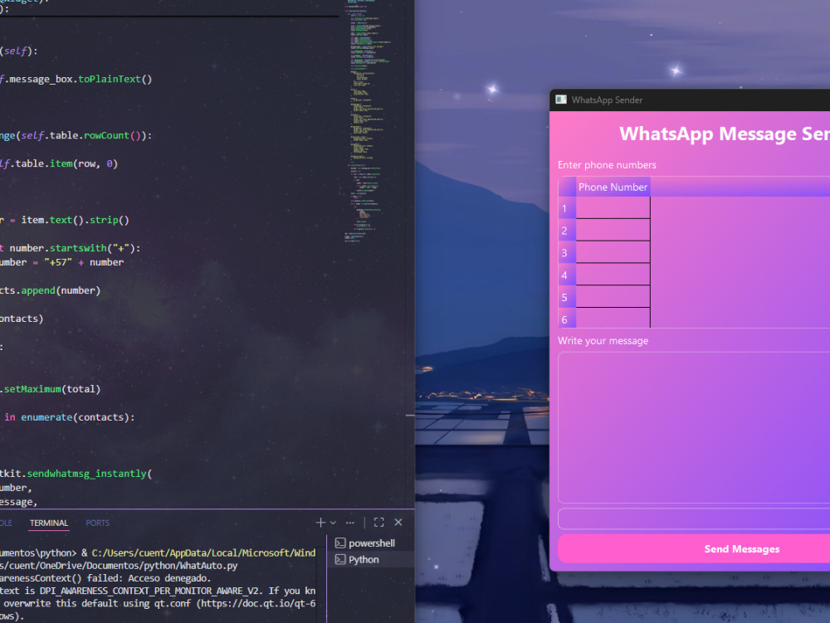Open terminal panel more actions ellipsis
Screen dimensions: 830x623
tap(350, 523)
